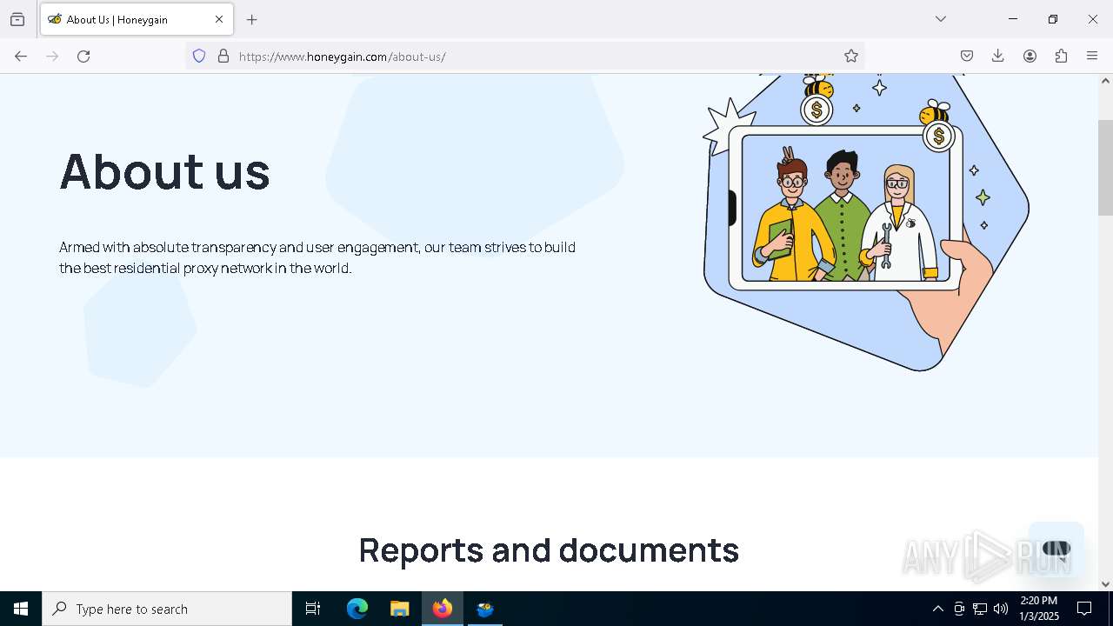1113x626 pixels.
Task: Open the clock showing 2:20 PM
Action: [x=1039, y=609]
